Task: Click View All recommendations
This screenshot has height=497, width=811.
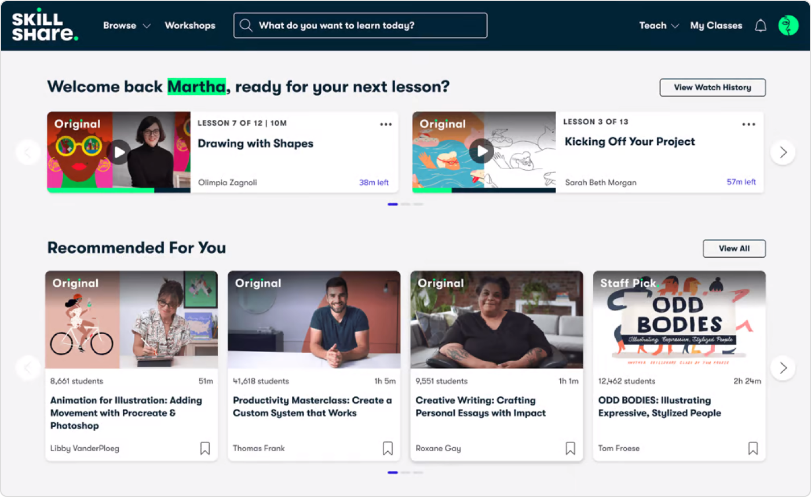Action: coord(734,248)
